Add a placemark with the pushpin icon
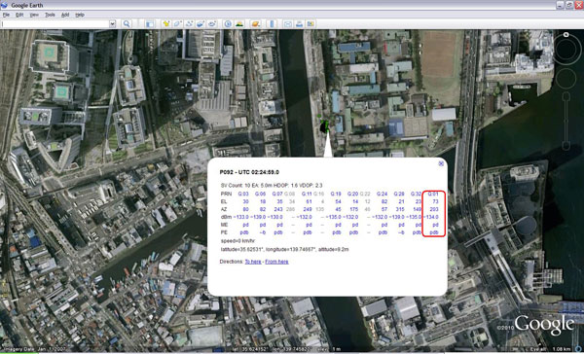584x354 pixels. (x=166, y=23)
